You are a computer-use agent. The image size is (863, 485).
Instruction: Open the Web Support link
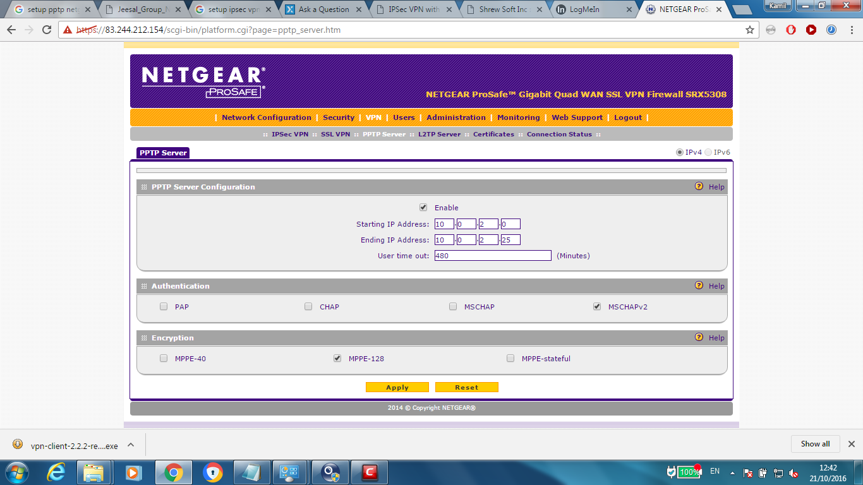[x=577, y=117]
